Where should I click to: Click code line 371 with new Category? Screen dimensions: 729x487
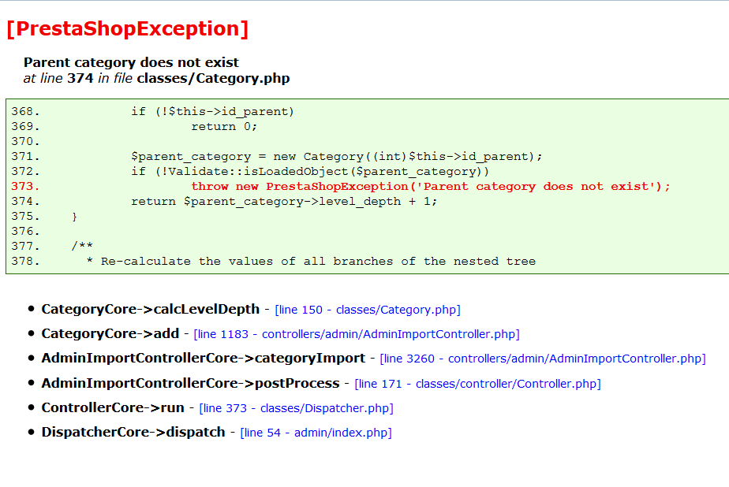tap(337, 157)
